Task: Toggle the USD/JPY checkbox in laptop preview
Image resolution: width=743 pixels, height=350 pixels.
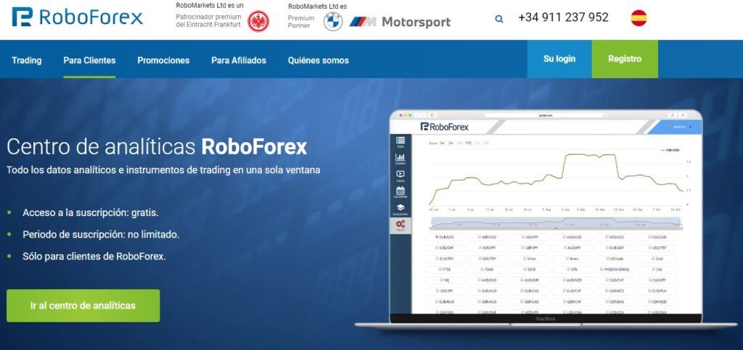Action: pos(522,237)
